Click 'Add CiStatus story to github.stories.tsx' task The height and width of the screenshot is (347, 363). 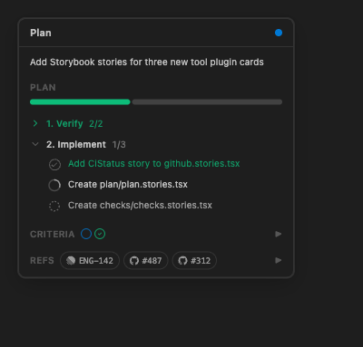[154, 164]
